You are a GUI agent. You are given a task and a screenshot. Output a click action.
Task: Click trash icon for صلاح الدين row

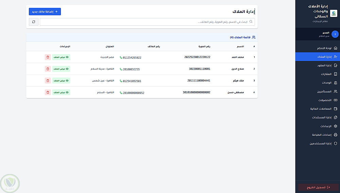[48, 69]
